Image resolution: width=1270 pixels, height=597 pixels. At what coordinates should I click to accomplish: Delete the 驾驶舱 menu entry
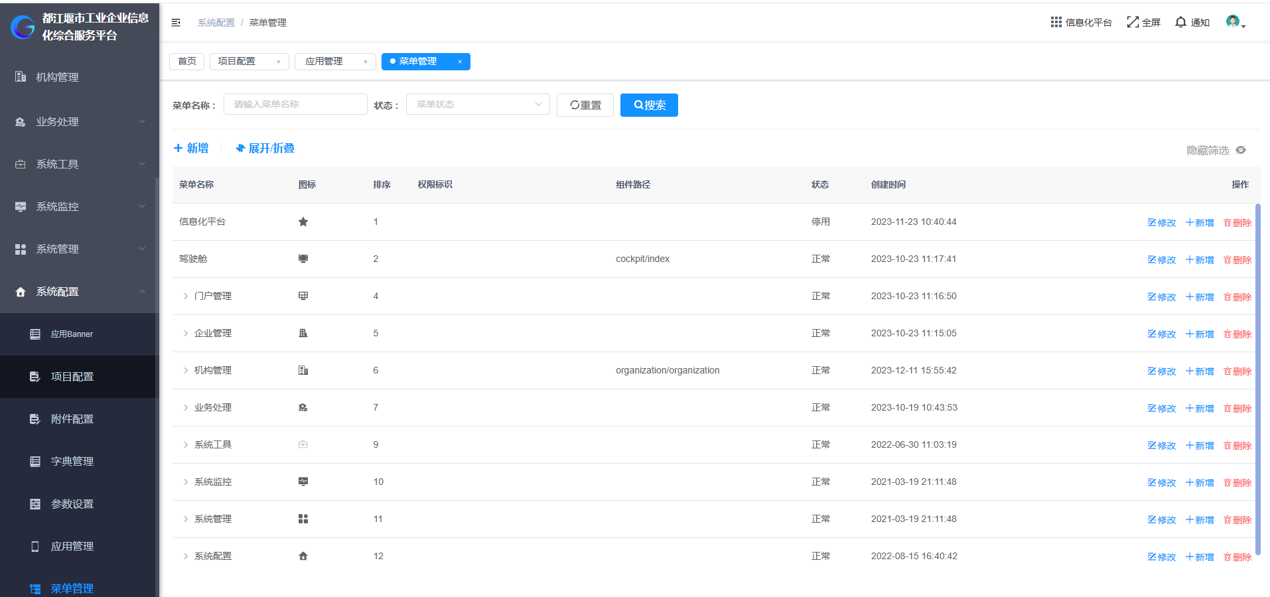coord(1237,260)
